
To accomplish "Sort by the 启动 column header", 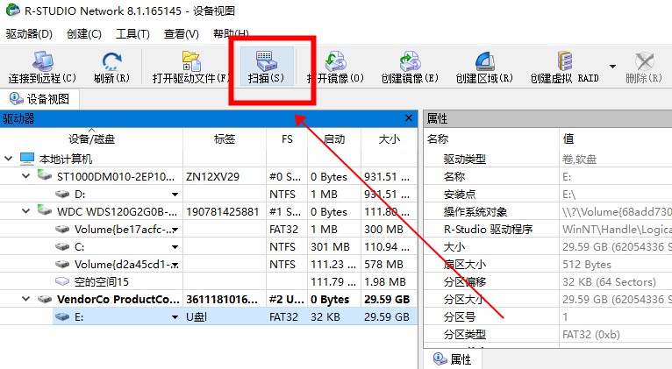I will point(334,139).
